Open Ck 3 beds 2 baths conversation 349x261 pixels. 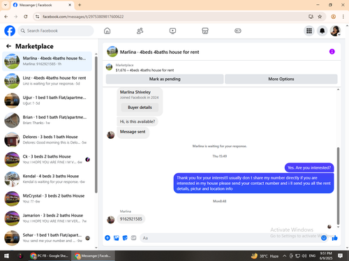[x=47, y=159]
